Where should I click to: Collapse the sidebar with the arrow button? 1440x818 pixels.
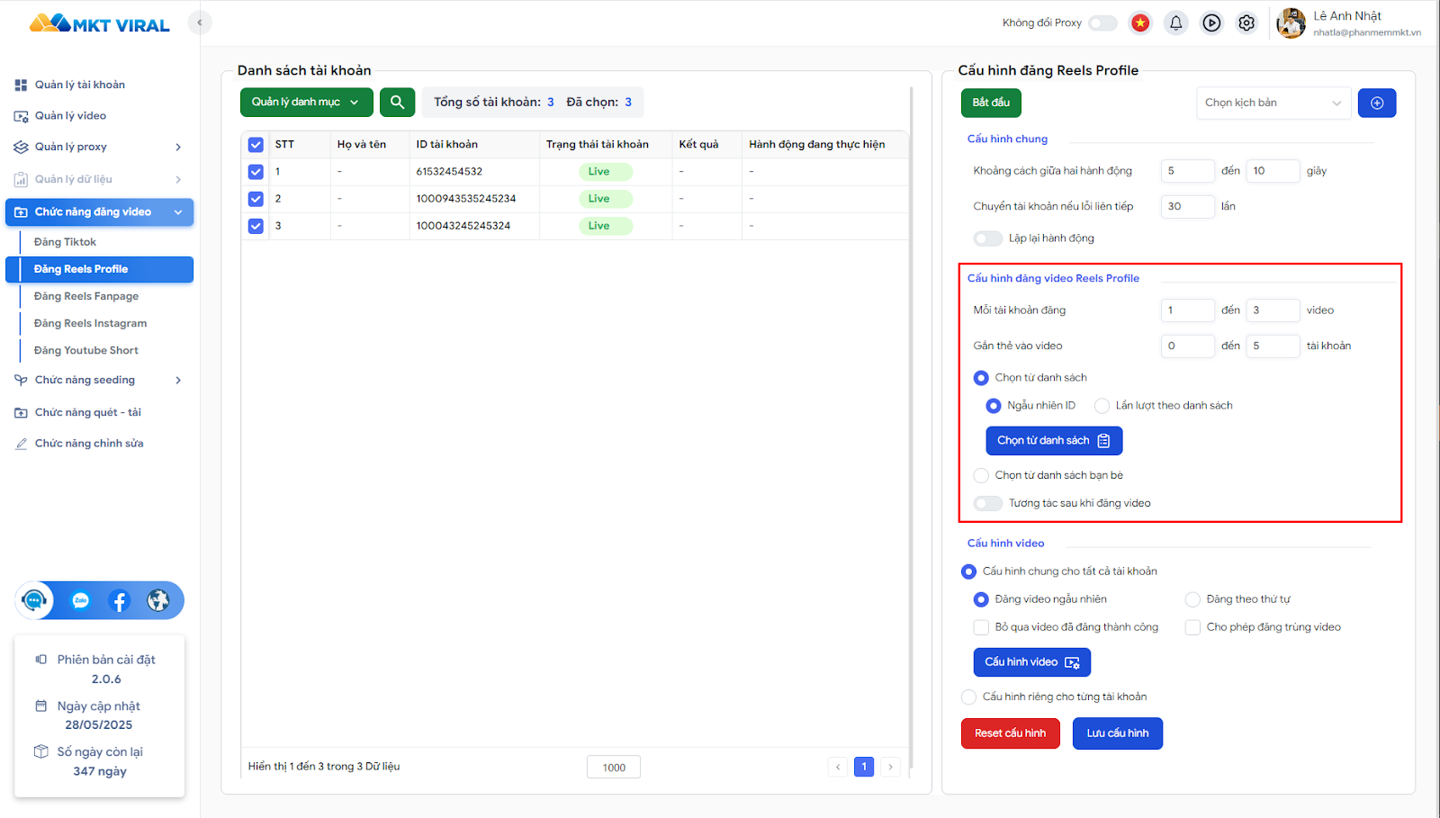coord(200,22)
